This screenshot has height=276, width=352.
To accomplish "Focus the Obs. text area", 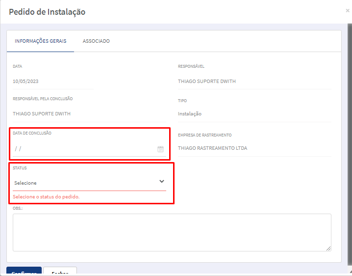I will (172, 232).
